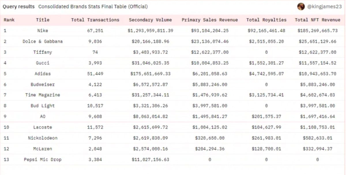The image size is (346, 175).
Task: Click the Dolce & Gabbana title cell
Action: pyautogui.click(x=43, y=41)
